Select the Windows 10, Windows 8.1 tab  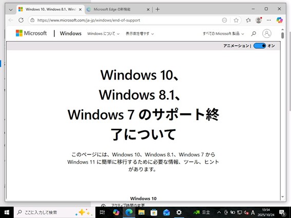(51, 9)
